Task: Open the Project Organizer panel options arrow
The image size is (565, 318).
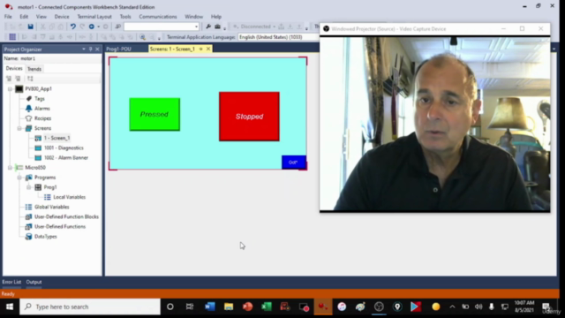Action: click(x=84, y=49)
